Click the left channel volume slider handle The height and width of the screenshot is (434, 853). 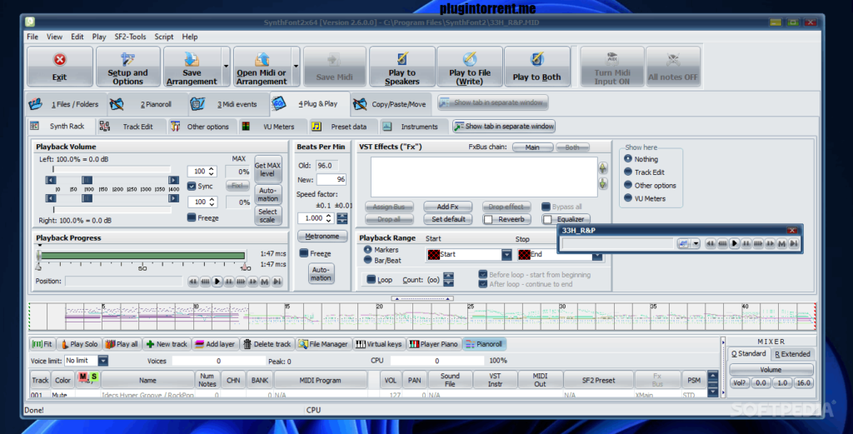tap(87, 180)
